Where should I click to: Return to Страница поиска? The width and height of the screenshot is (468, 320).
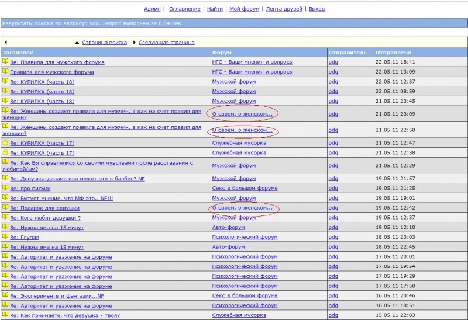pyautogui.click(x=104, y=43)
